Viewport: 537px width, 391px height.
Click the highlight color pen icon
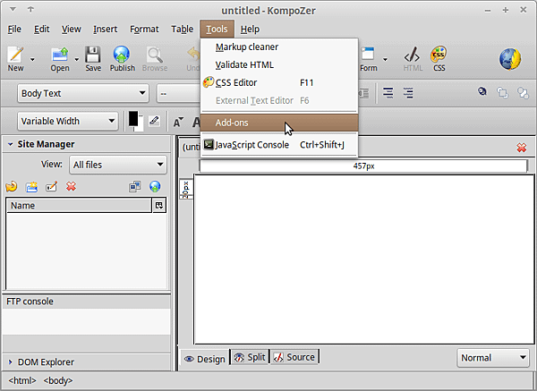click(x=154, y=121)
